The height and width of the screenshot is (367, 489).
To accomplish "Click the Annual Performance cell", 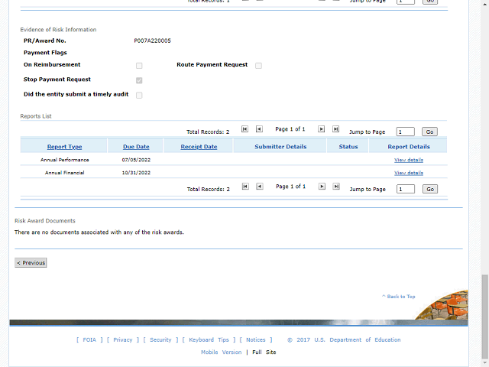I will [64, 160].
